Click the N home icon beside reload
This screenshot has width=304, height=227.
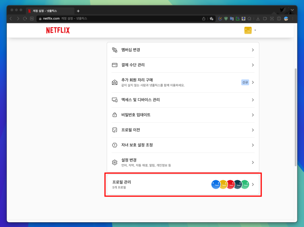(32, 19)
